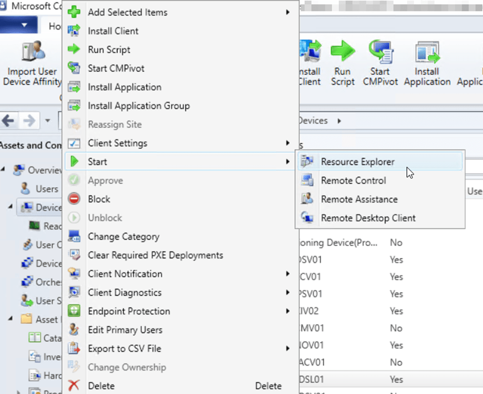Click the Install Application ribbon icon

[x=427, y=52]
